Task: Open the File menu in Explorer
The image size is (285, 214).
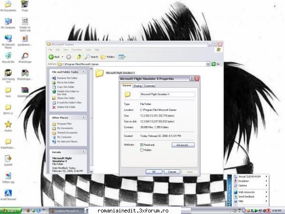Action: (51, 50)
